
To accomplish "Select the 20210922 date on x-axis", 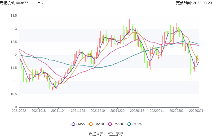I will pos(19,111).
